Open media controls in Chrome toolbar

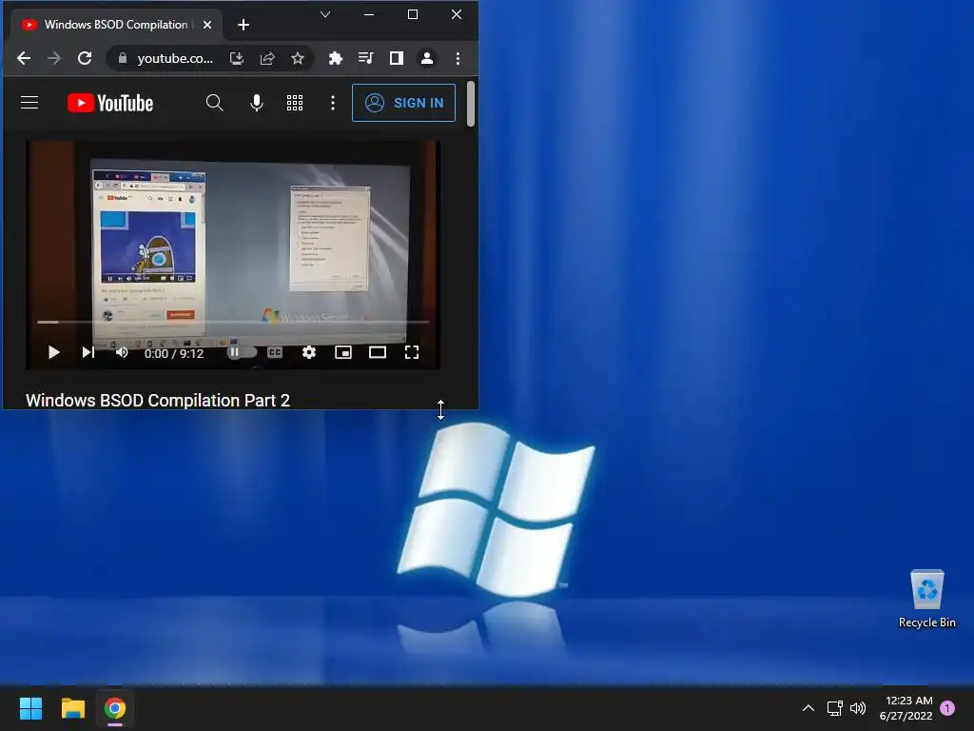click(366, 58)
